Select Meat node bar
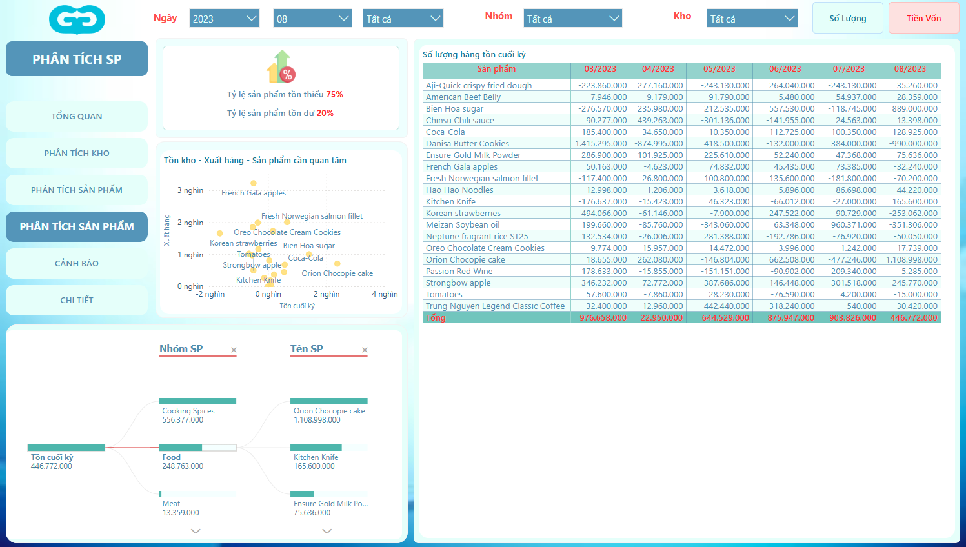Screen dimensions: 966x547 coord(197,494)
